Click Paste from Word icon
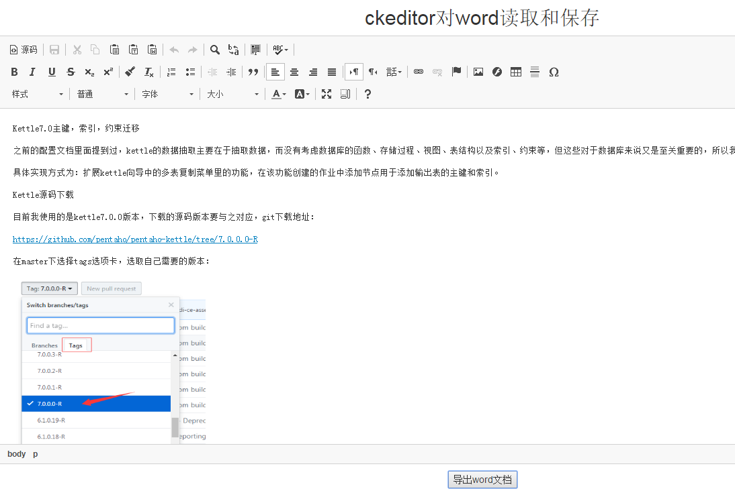735x495 pixels. click(x=153, y=50)
